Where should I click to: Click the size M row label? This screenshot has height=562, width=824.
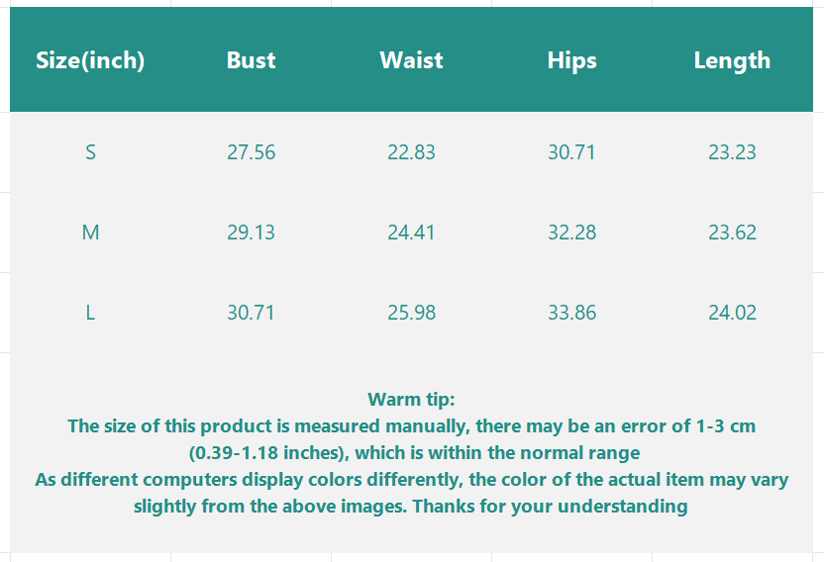[91, 233]
